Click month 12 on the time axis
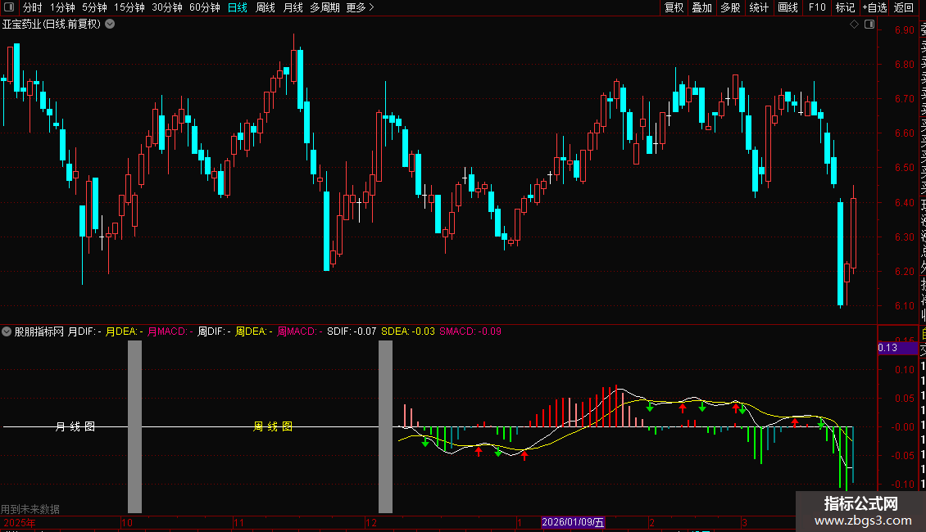 [371, 522]
